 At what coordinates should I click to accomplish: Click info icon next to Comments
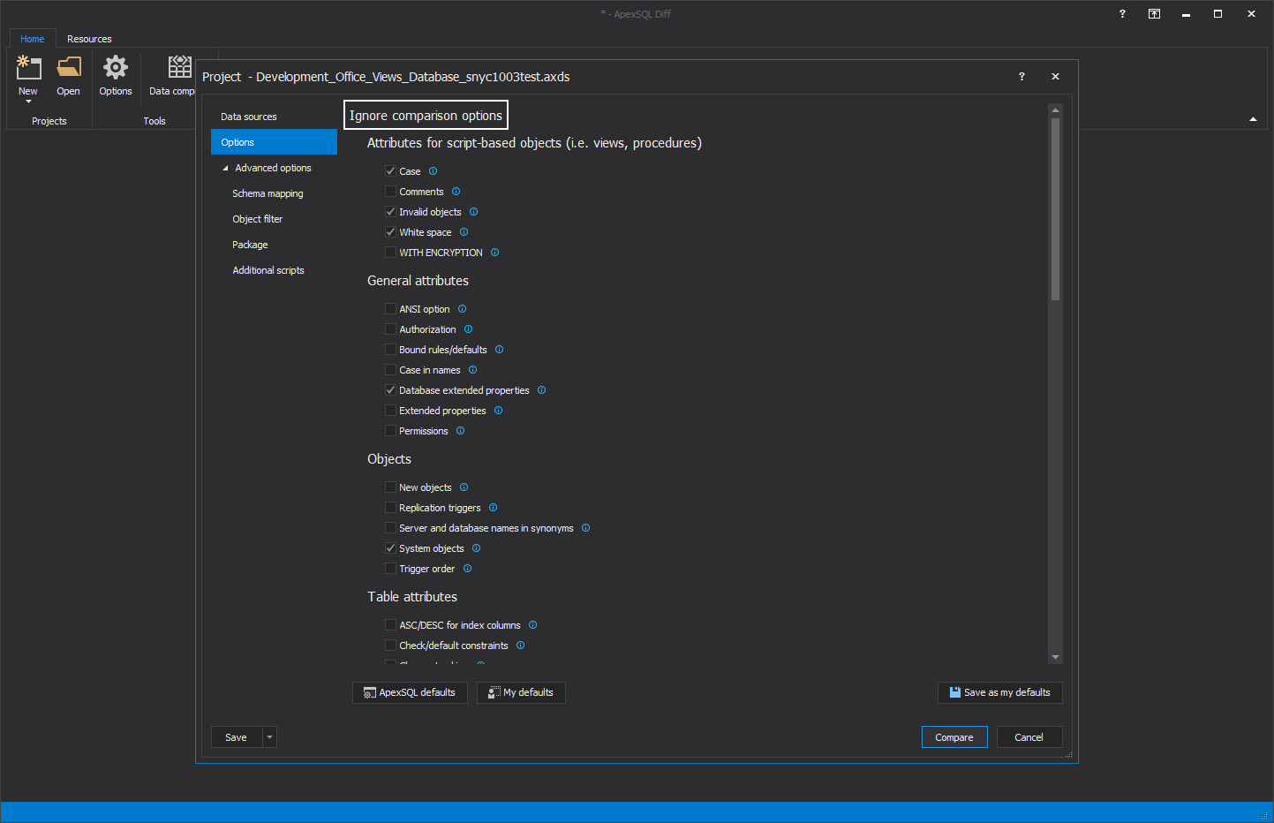coord(456,192)
